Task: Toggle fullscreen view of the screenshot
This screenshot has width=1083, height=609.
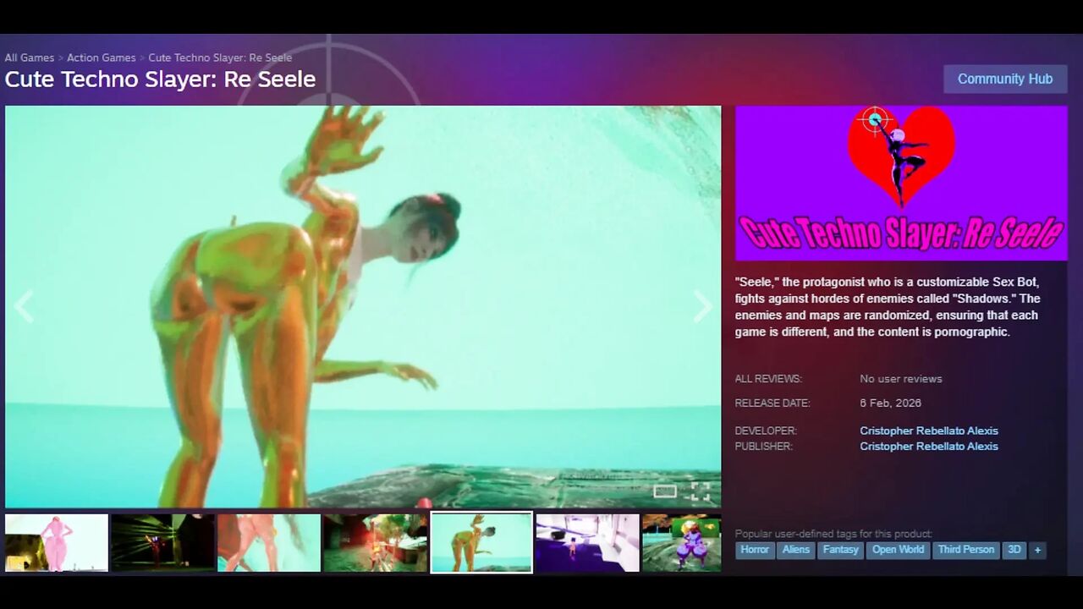Action: click(701, 491)
